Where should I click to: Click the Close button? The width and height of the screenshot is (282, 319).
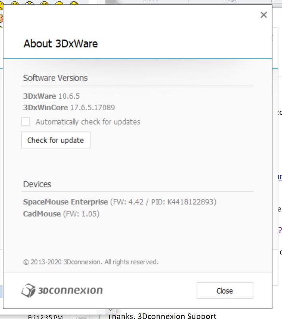point(225,290)
